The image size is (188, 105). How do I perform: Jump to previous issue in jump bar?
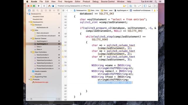[x=152, y=10]
